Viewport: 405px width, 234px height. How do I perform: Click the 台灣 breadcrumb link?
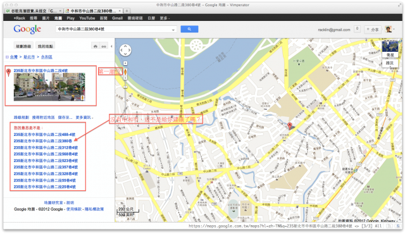coord(14,57)
